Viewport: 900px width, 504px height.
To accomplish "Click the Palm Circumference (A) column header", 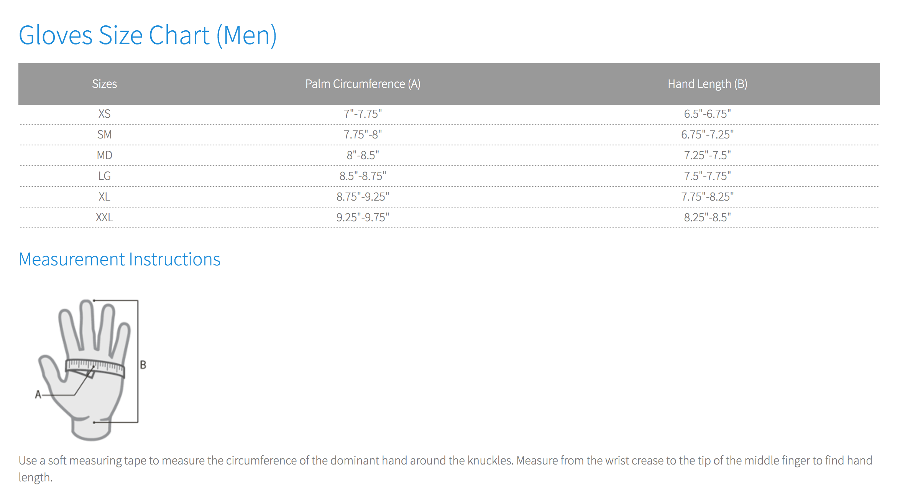I will [363, 84].
